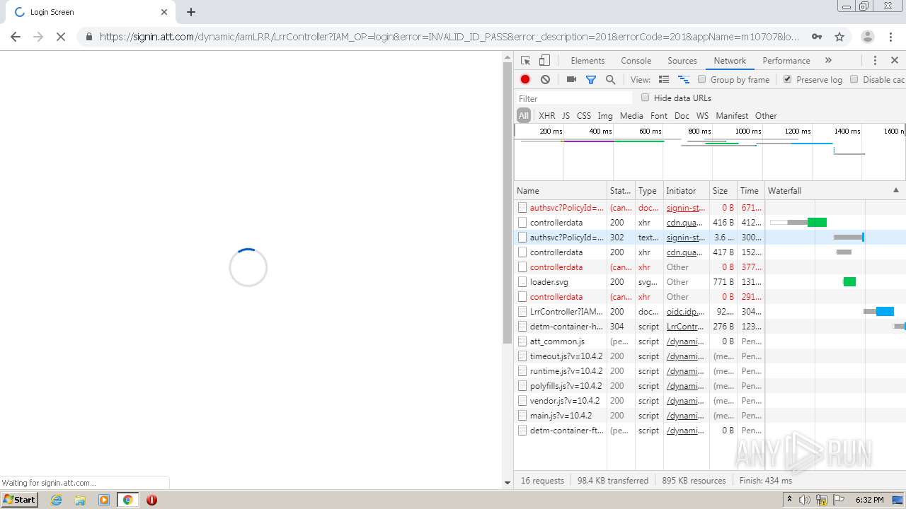Image resolution: width=906 pixels, height=509 pixels.
Task: Click the network Filter text field
Action: 574,98
